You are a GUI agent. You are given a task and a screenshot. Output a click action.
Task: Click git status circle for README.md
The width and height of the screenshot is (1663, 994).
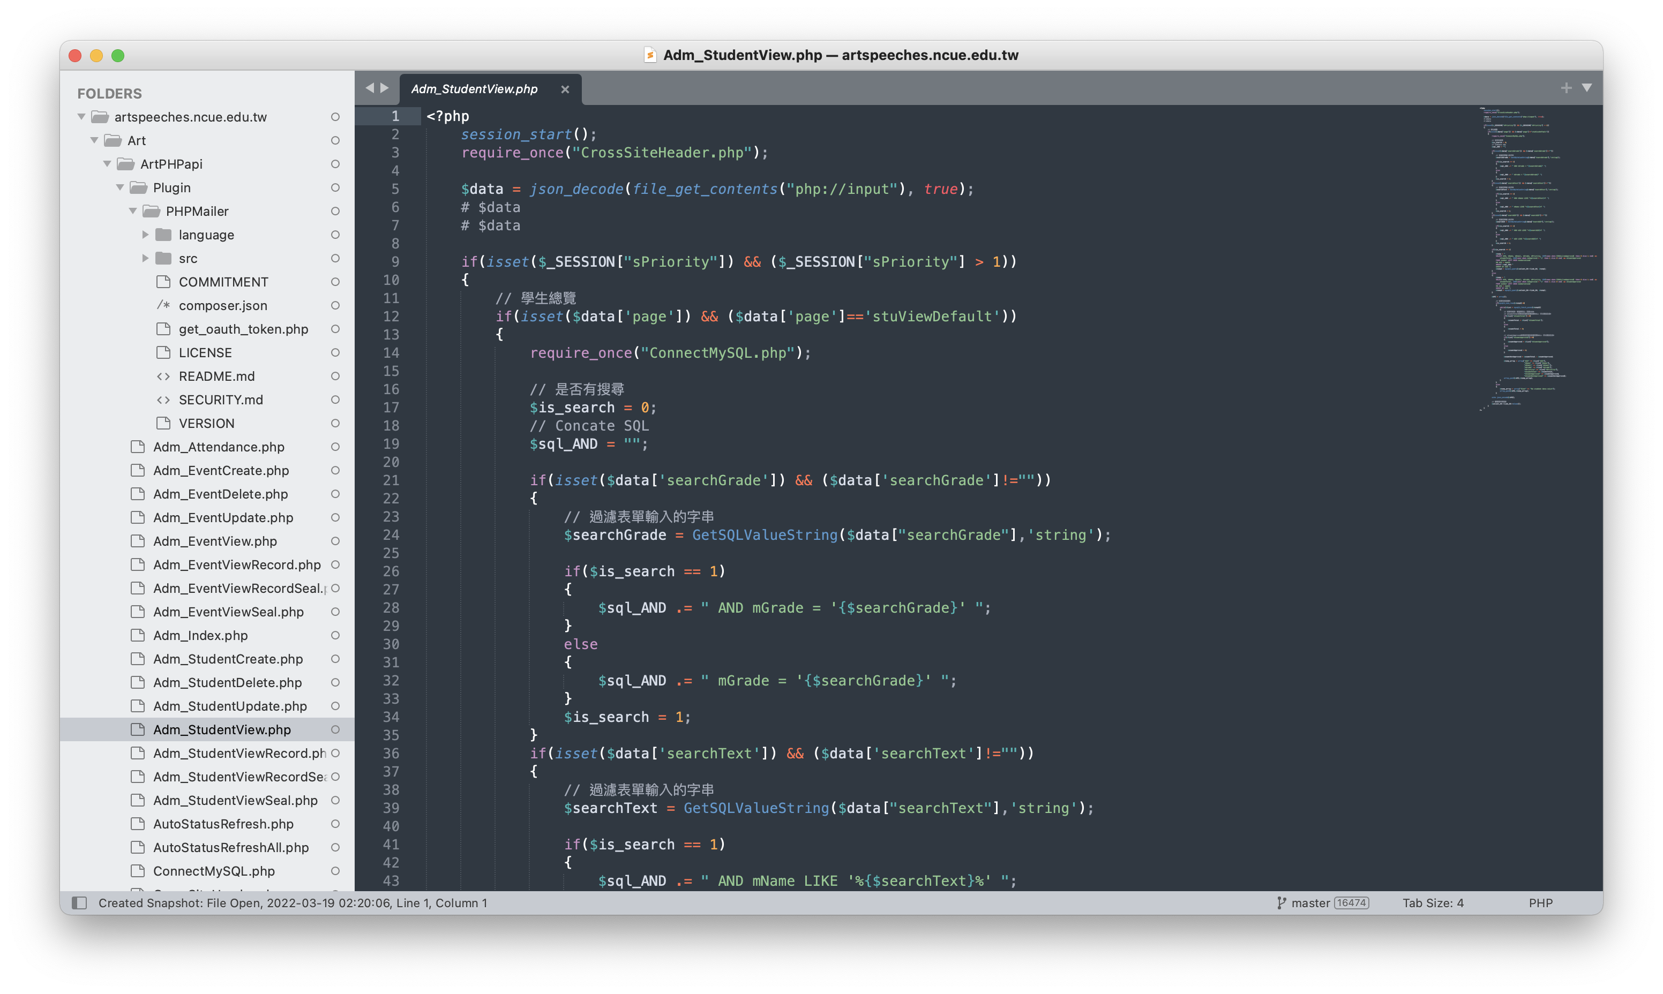pos(335,376)
